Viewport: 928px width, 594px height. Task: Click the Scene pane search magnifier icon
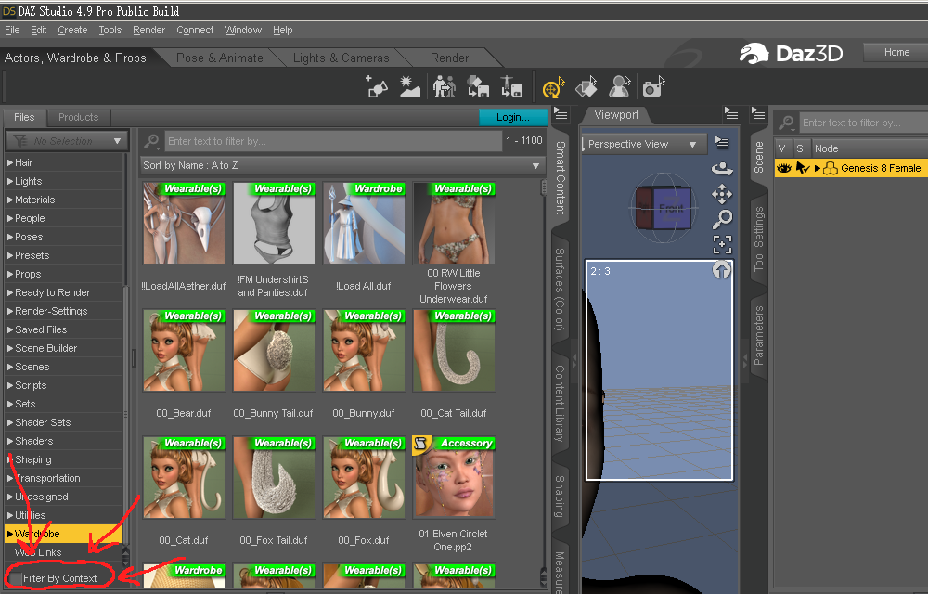[x=786, y=123]
